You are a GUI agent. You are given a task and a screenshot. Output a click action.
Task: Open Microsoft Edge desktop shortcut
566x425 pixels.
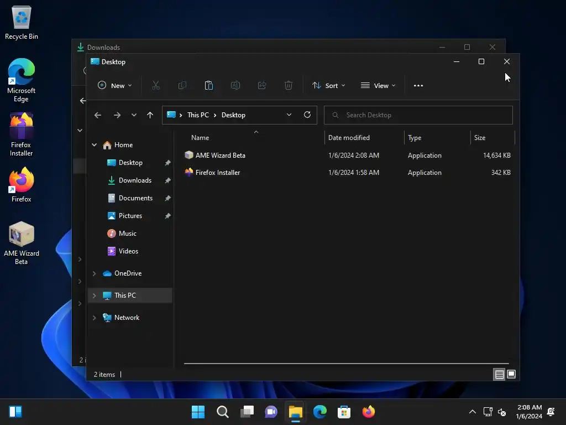[22, 80]
